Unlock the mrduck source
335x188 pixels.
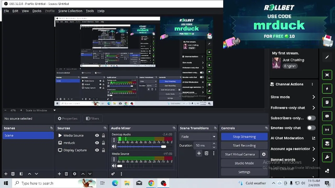(103, 143)
